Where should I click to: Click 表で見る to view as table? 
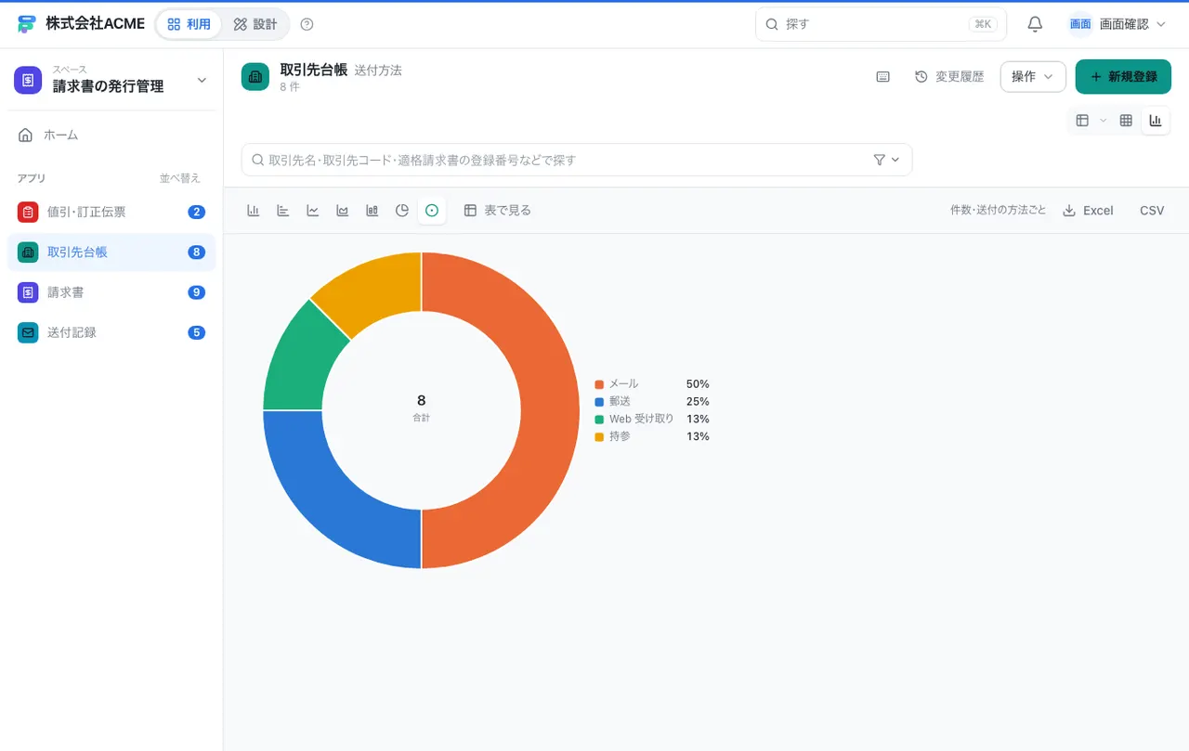[x=498, y=211]
